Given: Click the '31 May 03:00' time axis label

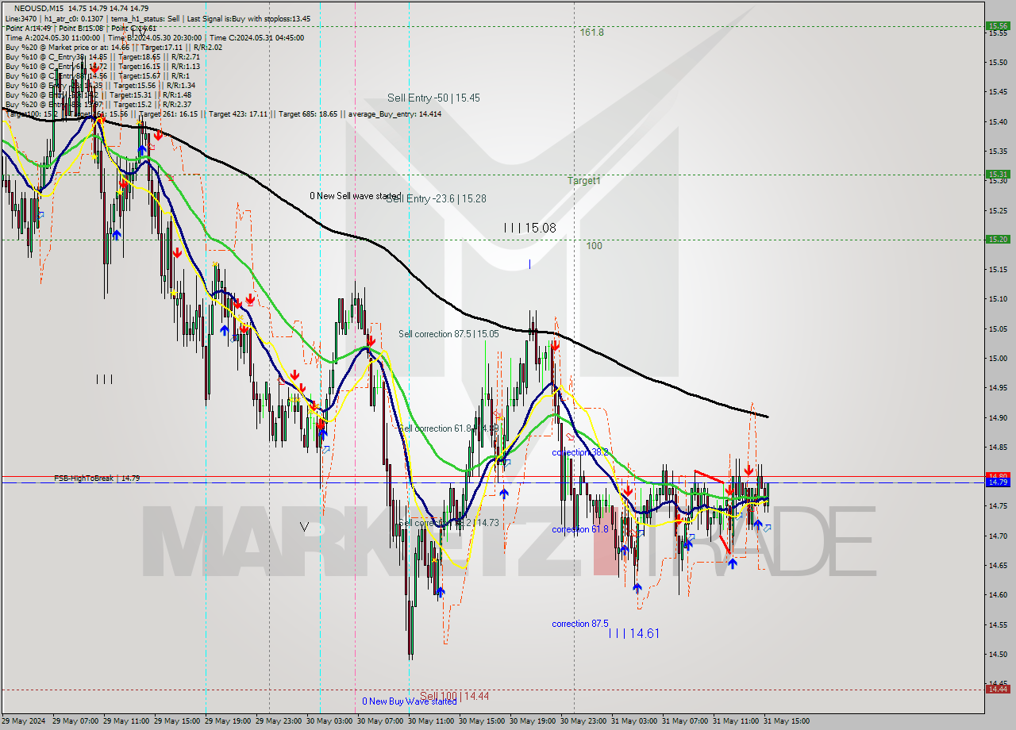Looking at the screenshot, I should tap(634, 721).
